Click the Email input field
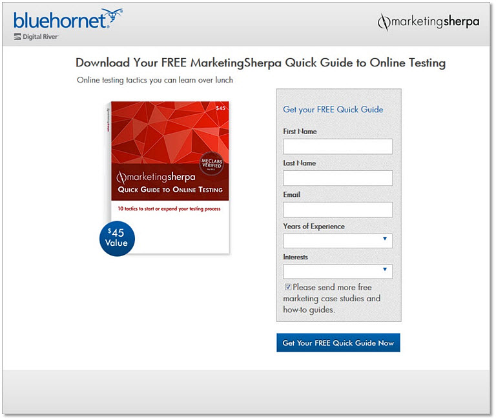Image resolution: width=496 pixels, height=420 pixels. coord(338,210)
